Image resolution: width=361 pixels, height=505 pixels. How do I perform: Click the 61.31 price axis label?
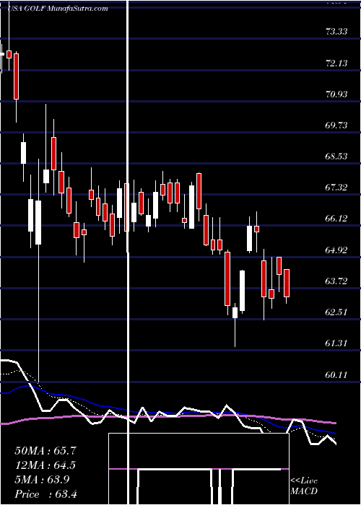pos(336,343)
